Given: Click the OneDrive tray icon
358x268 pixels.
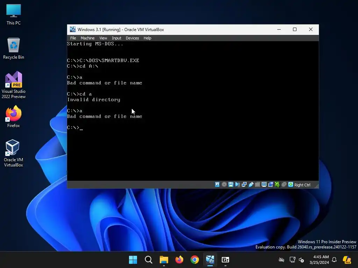Looking at the screenshot, I should (281, 260).
